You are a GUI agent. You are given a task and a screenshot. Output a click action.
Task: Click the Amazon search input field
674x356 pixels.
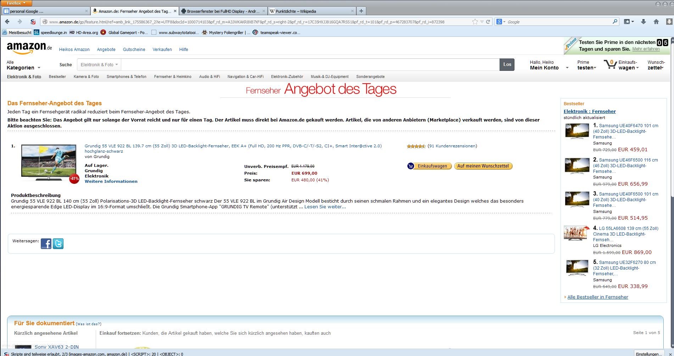coord(310,65)
